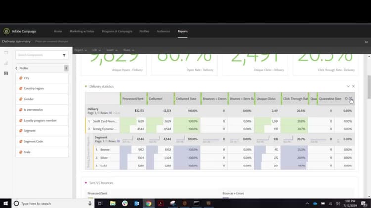
Task: Select the Is interested in dimension
Action: tap(42, 110)
